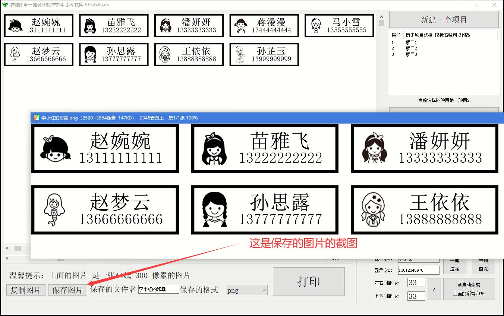The height and width of the screenshot is (316, 504).
Task: Click 赵婉婉's avatar in the image viewer
Action: 55,149
